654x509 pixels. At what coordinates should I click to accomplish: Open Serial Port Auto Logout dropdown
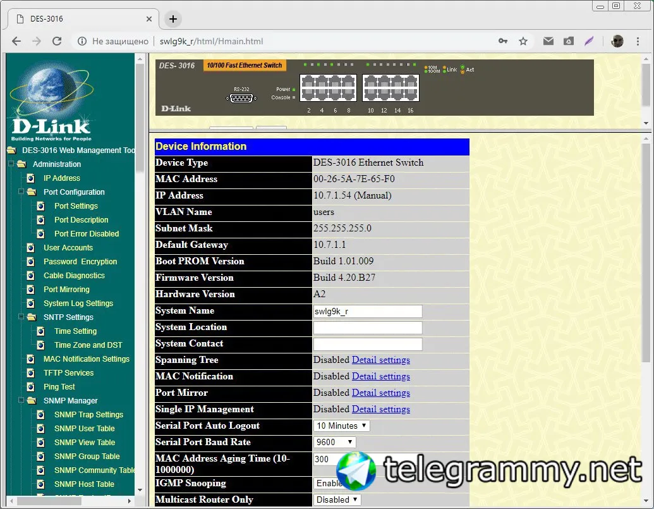[x=341, y=426]
